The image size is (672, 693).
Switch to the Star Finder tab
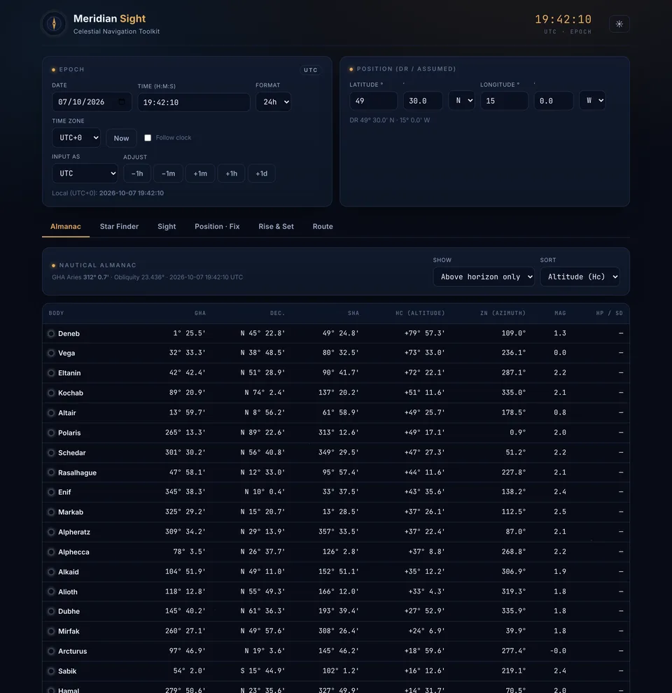click(x=120, y=226)
